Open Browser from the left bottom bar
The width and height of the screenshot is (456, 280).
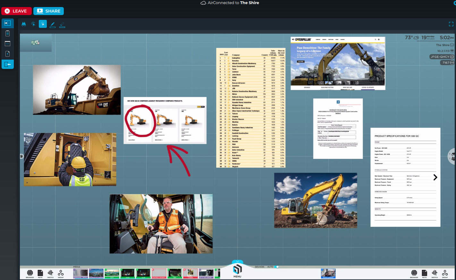click(x=30, y=274)
